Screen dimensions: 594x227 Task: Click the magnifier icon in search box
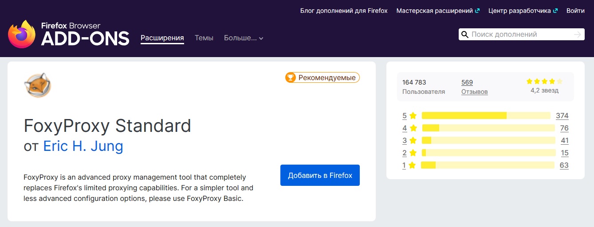point(465,35)
